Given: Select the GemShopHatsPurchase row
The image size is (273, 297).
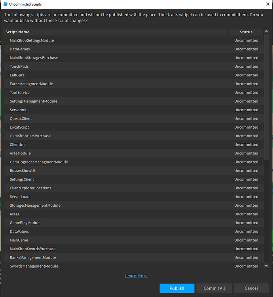Looking at the screenshot, I should (x=134, y=136).
